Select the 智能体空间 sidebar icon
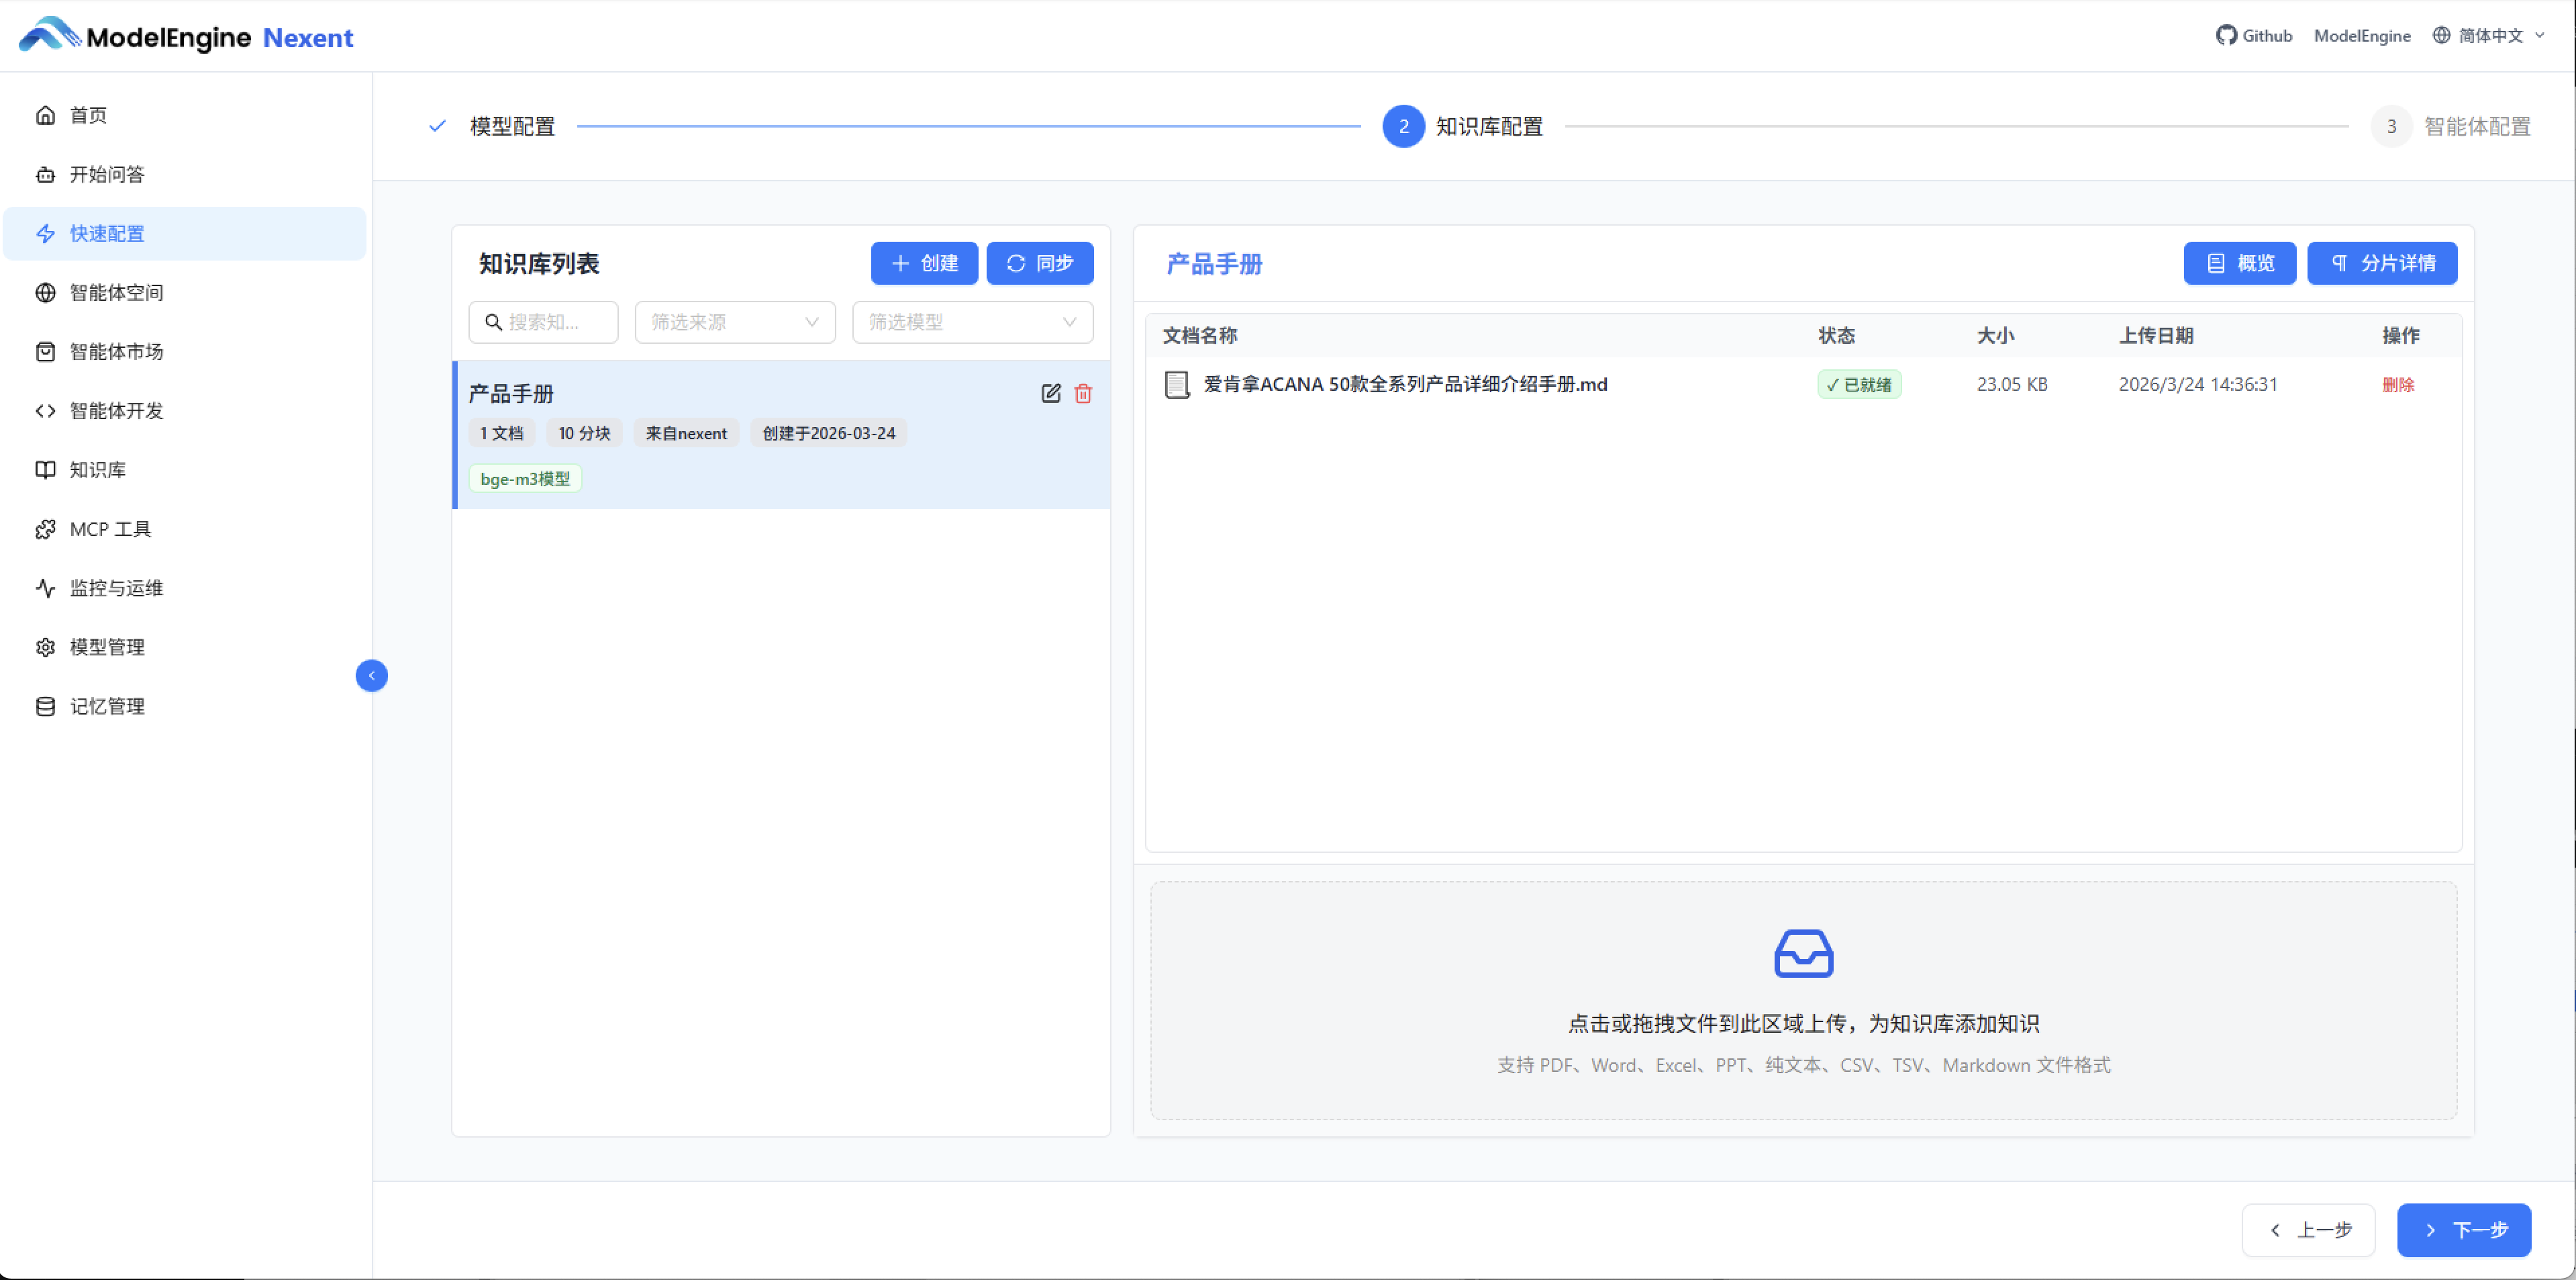Viewport: 2576px width, 1280px height. [x=46, y=292]
